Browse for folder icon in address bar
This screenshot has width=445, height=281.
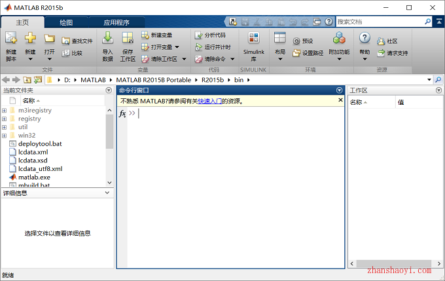(38, 80)
